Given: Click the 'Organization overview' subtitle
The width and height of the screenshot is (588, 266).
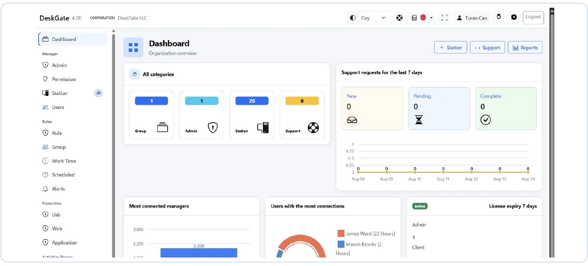Looking at the screenshot, I should (173, 53).
